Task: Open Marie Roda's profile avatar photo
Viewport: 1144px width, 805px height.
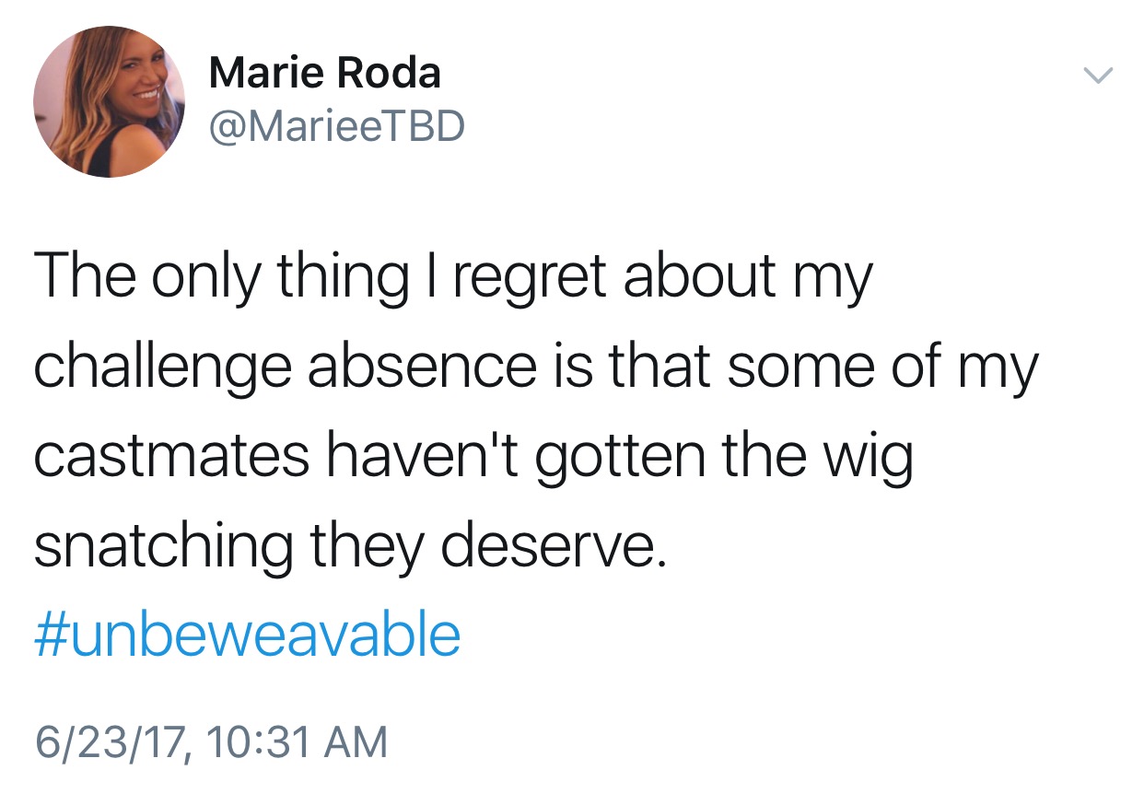Action: (109, 101)
